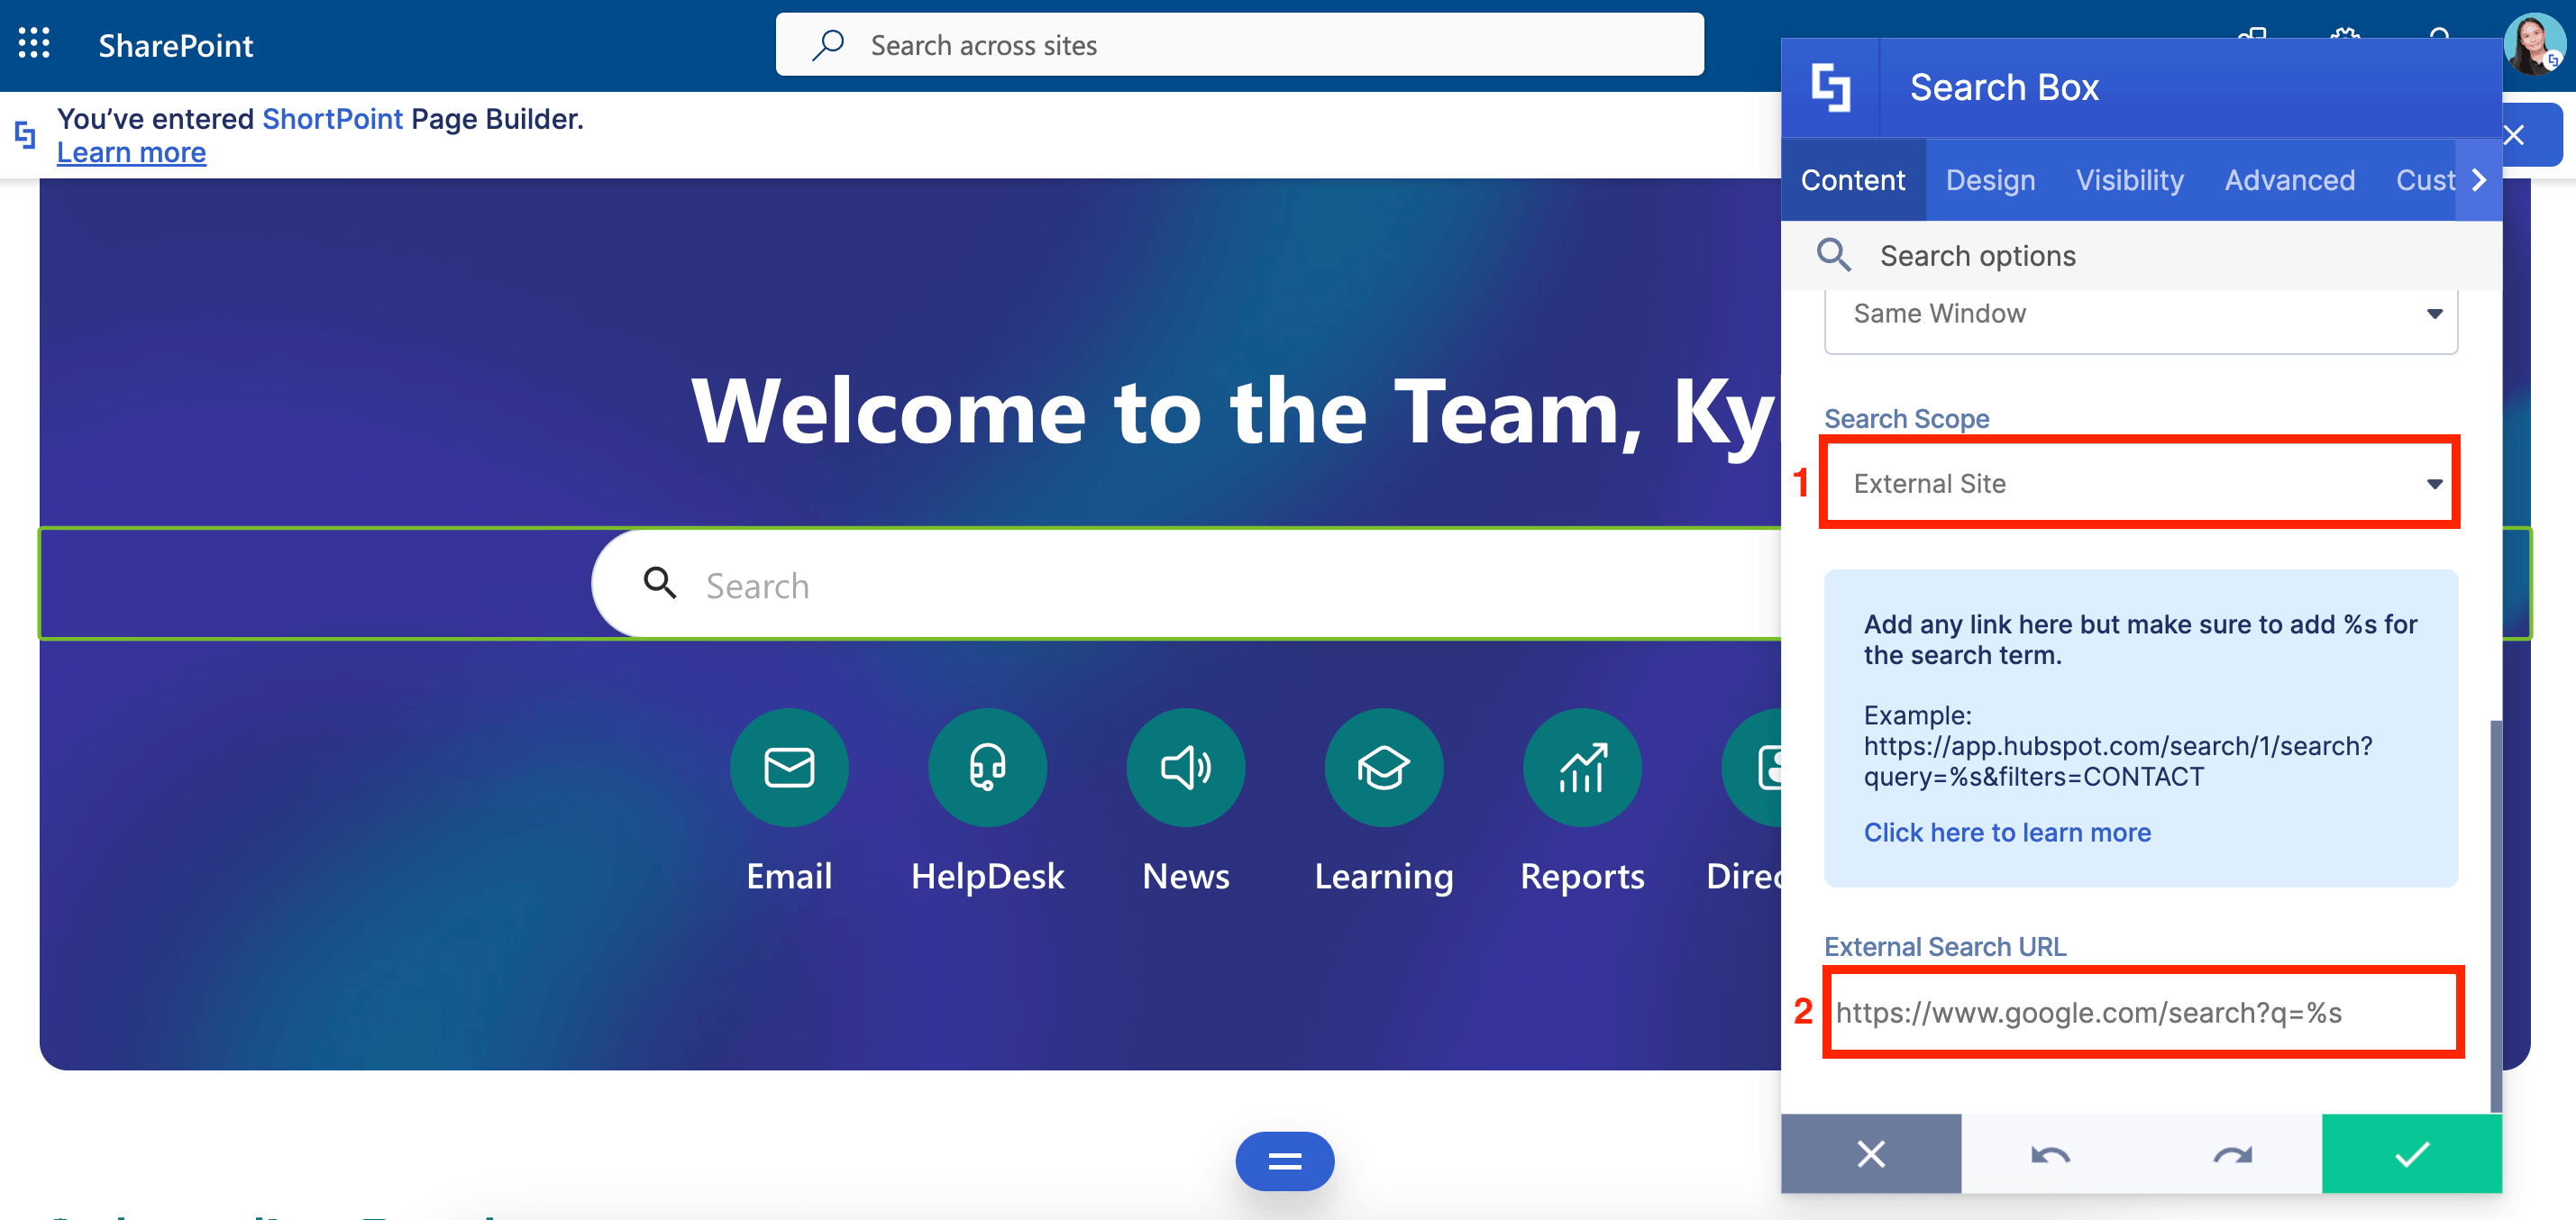Switch to the Content tab
2576x1220 pixels.
[x=1853, y=180]
